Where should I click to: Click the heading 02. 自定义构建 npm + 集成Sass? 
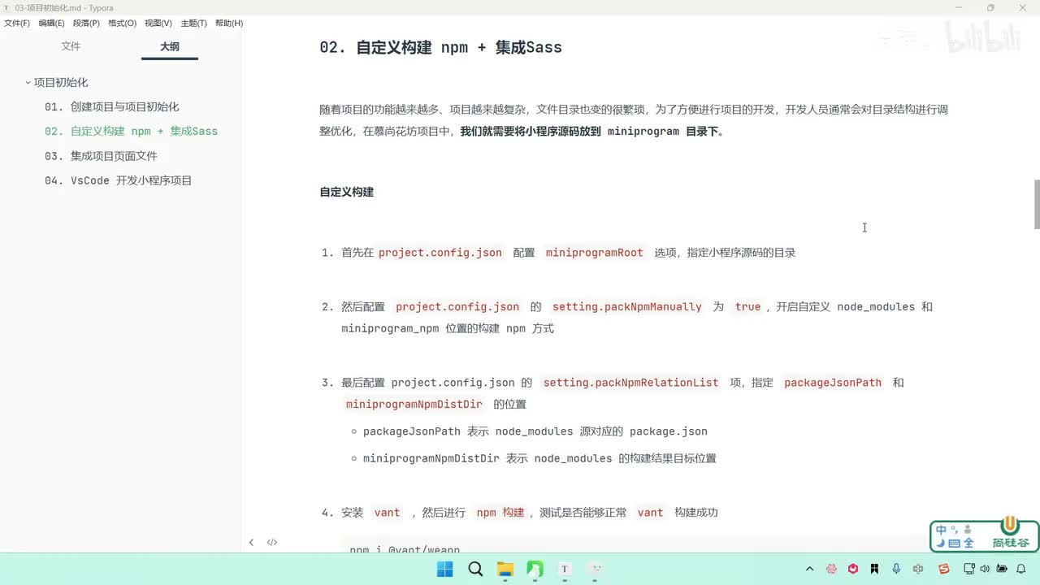(440, 47)
